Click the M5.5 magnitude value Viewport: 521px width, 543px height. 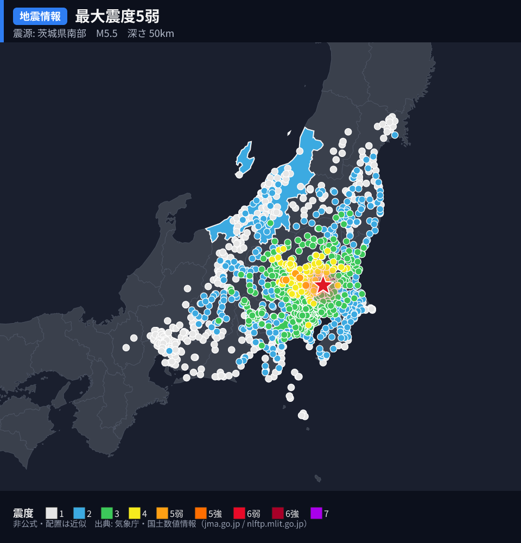(106, 34)
